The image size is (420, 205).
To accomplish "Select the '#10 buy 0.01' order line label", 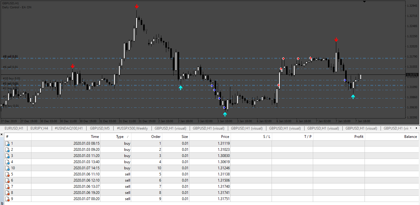I will point(11,78).
